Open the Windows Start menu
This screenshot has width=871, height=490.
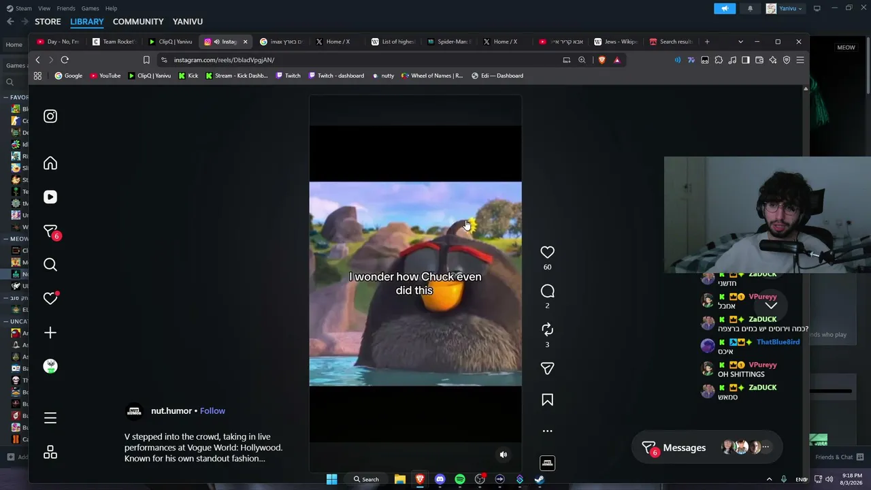[x=331, y=479]
